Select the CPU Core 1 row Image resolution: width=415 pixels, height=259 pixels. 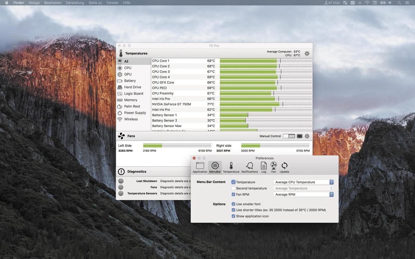(232, 61)
